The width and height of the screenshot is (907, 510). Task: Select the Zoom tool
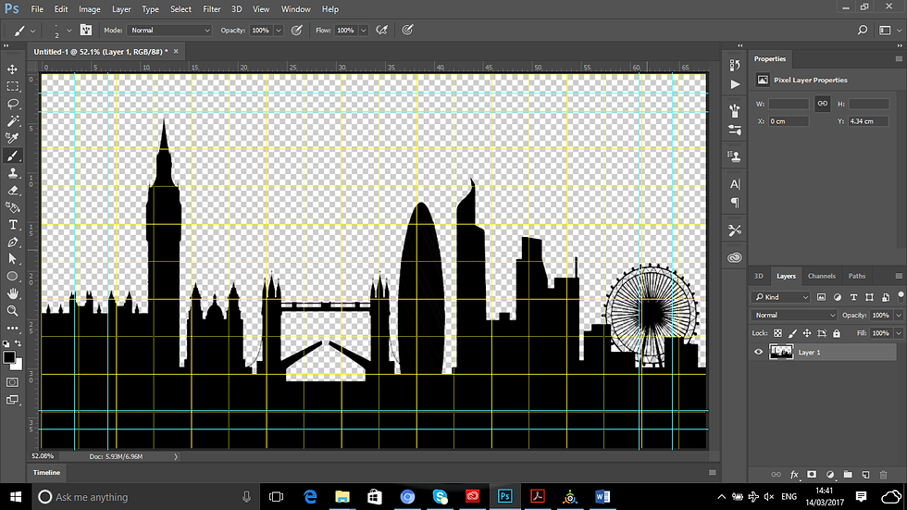pyautogui.click(x=12, y=311)
